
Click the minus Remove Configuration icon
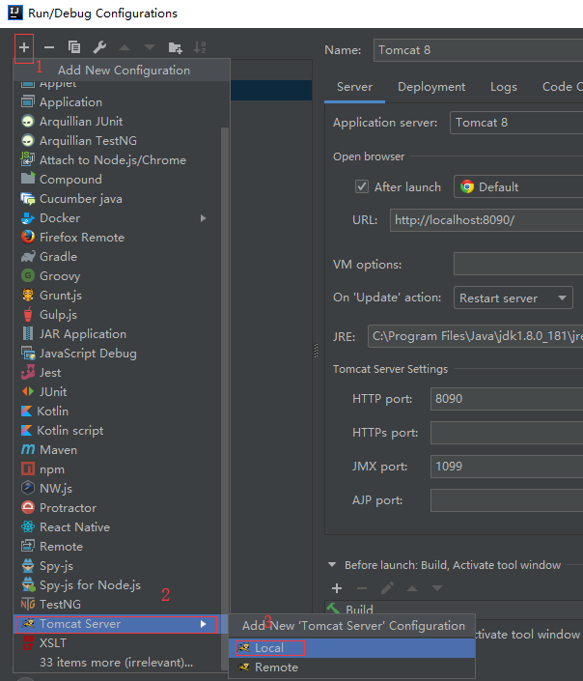coord(49,47)
